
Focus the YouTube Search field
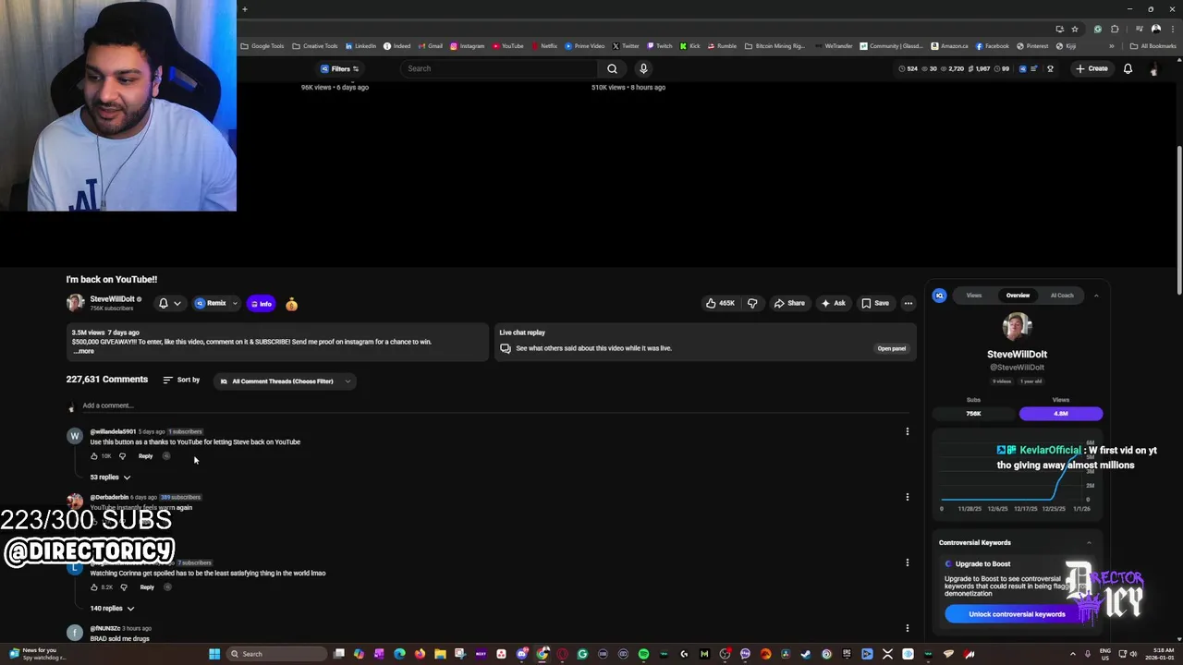click(x=500, y=68)
